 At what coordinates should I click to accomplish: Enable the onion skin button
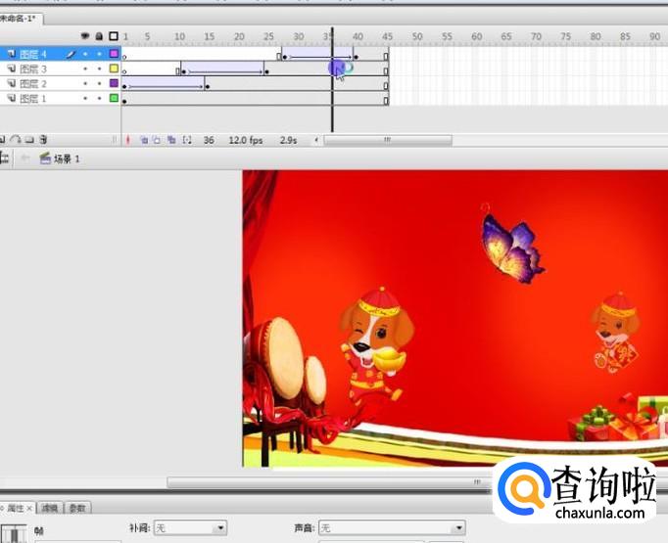point(144,140)
